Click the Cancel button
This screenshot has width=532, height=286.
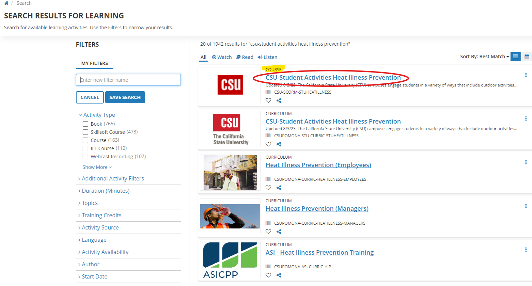tap(90, 97)
